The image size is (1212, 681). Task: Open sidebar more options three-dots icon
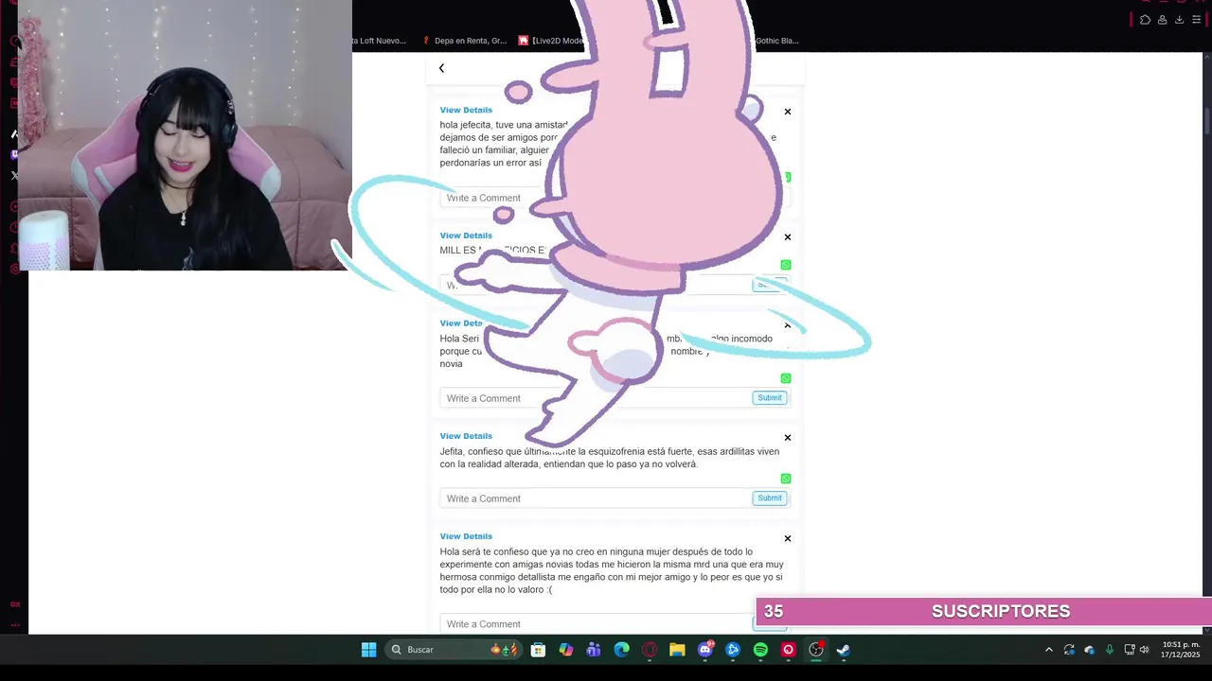pyautogui.click(x=15, y=625)
